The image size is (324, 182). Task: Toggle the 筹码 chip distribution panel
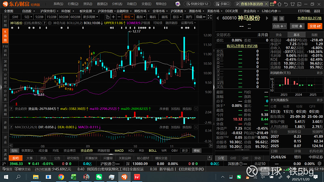153,17
